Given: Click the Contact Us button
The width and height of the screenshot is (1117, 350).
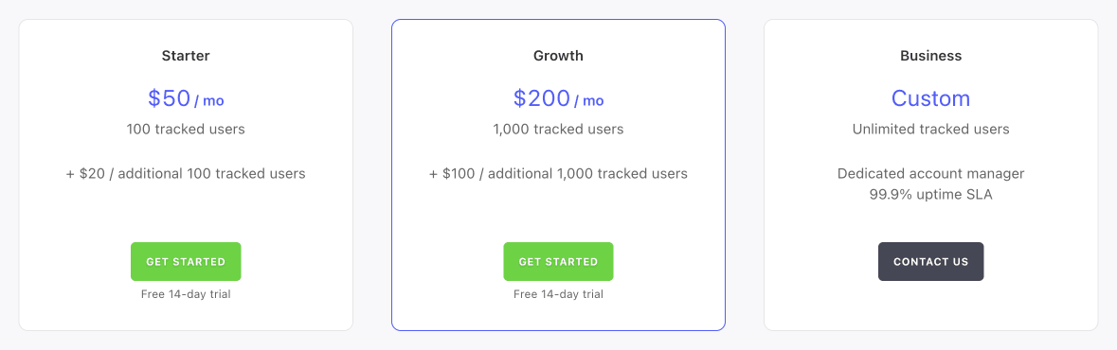Looking at the screenshot, I should click(931, 262).
